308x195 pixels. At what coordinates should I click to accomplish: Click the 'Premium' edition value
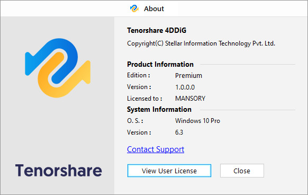[x=188, y=76]
